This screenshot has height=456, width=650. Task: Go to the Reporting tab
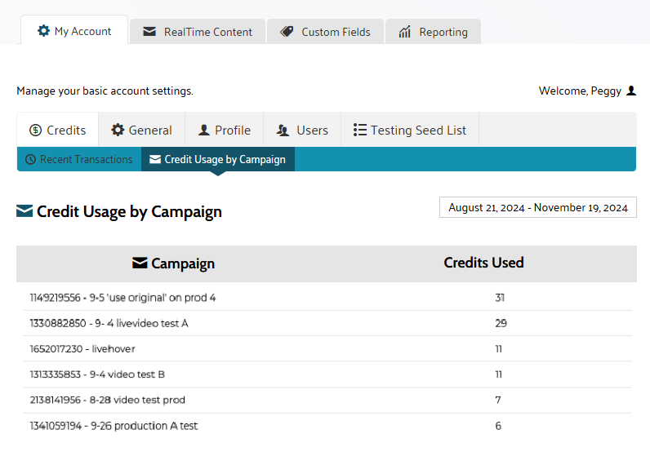pyautogui.click(x=433, y=32)
